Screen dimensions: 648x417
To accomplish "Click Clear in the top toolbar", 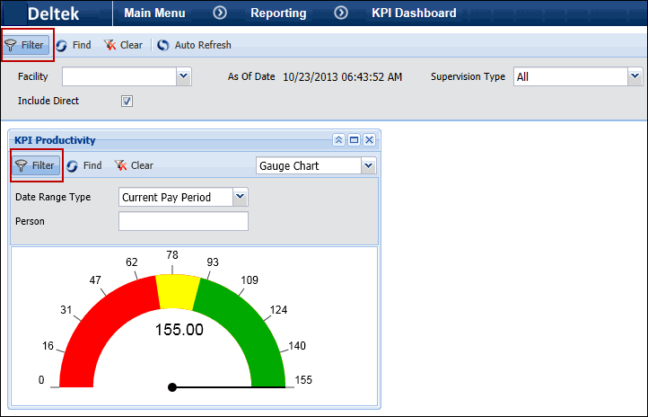I will (x=123, y=45).
